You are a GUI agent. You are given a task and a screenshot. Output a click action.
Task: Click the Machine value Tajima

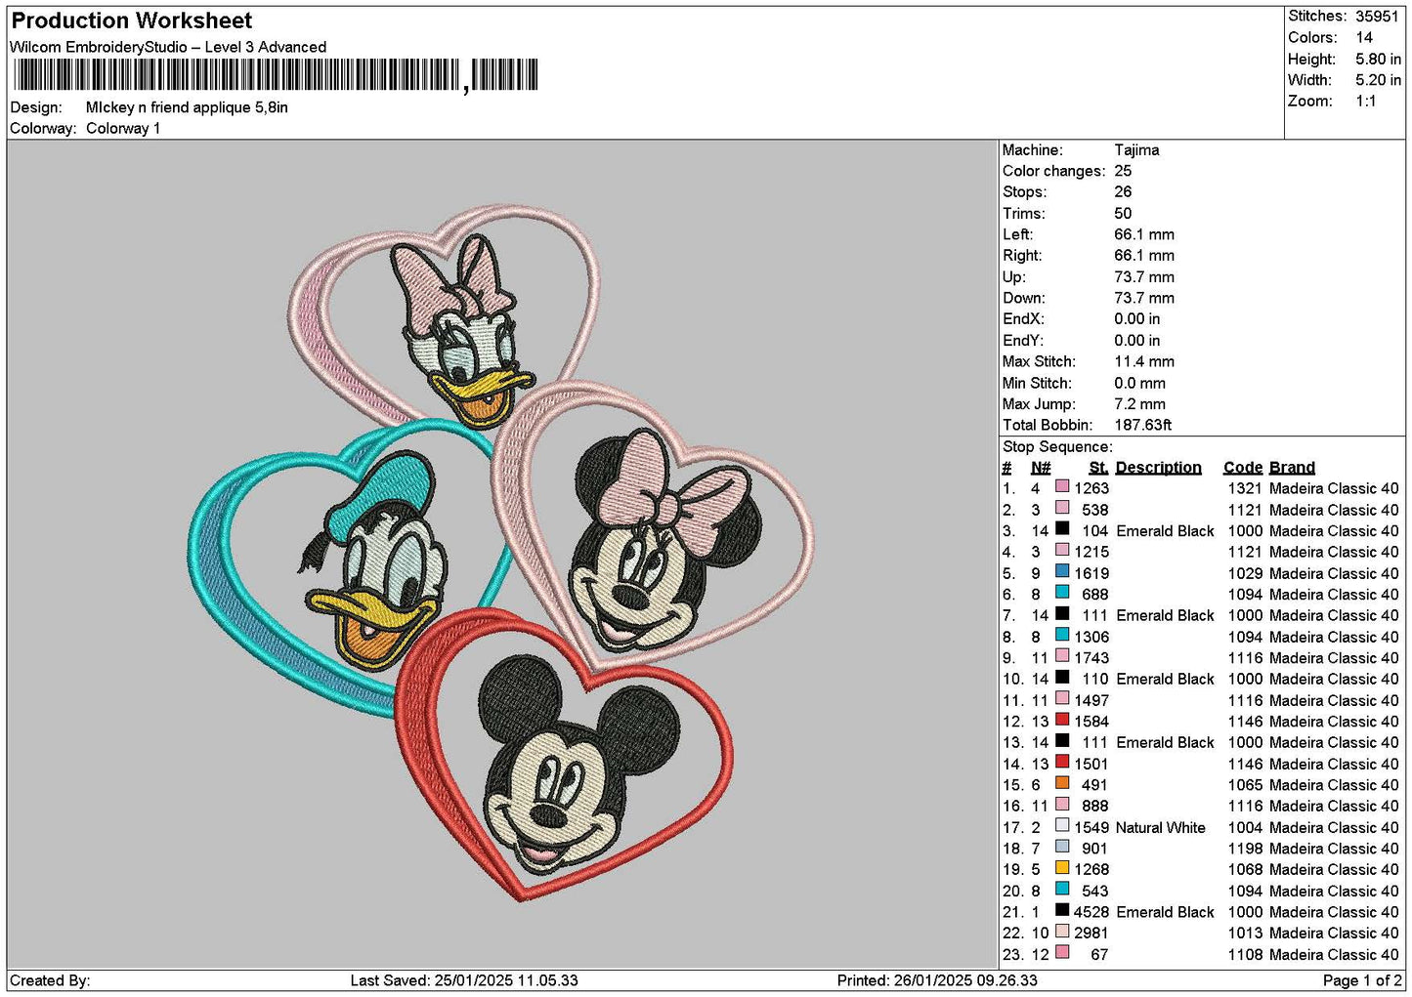1136,150
